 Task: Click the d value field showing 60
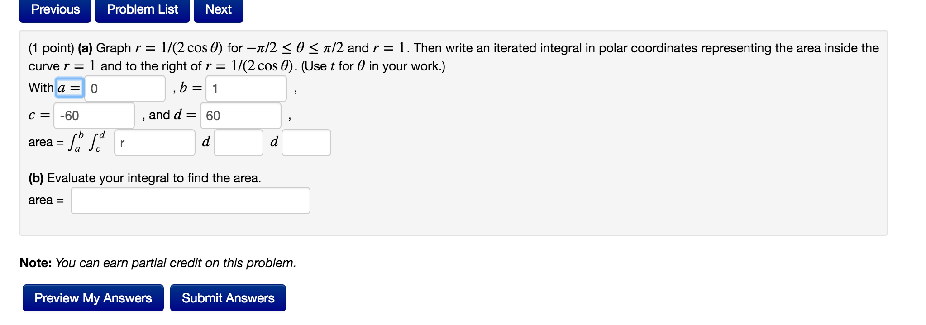[x=240, y=116]
